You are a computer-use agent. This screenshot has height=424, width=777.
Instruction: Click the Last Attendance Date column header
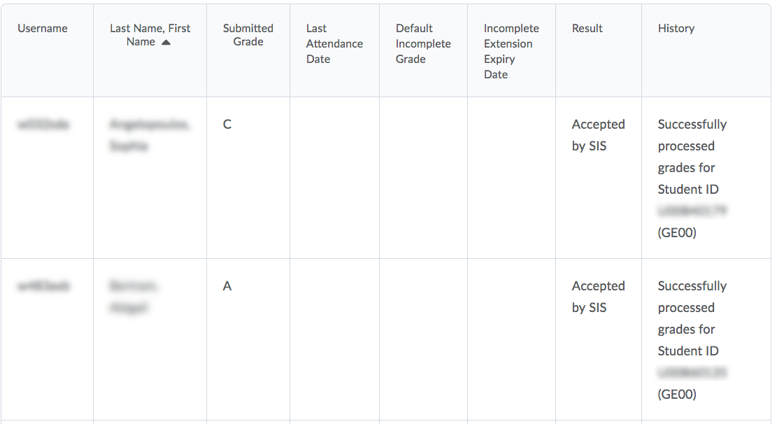click(x=334, y=43)
